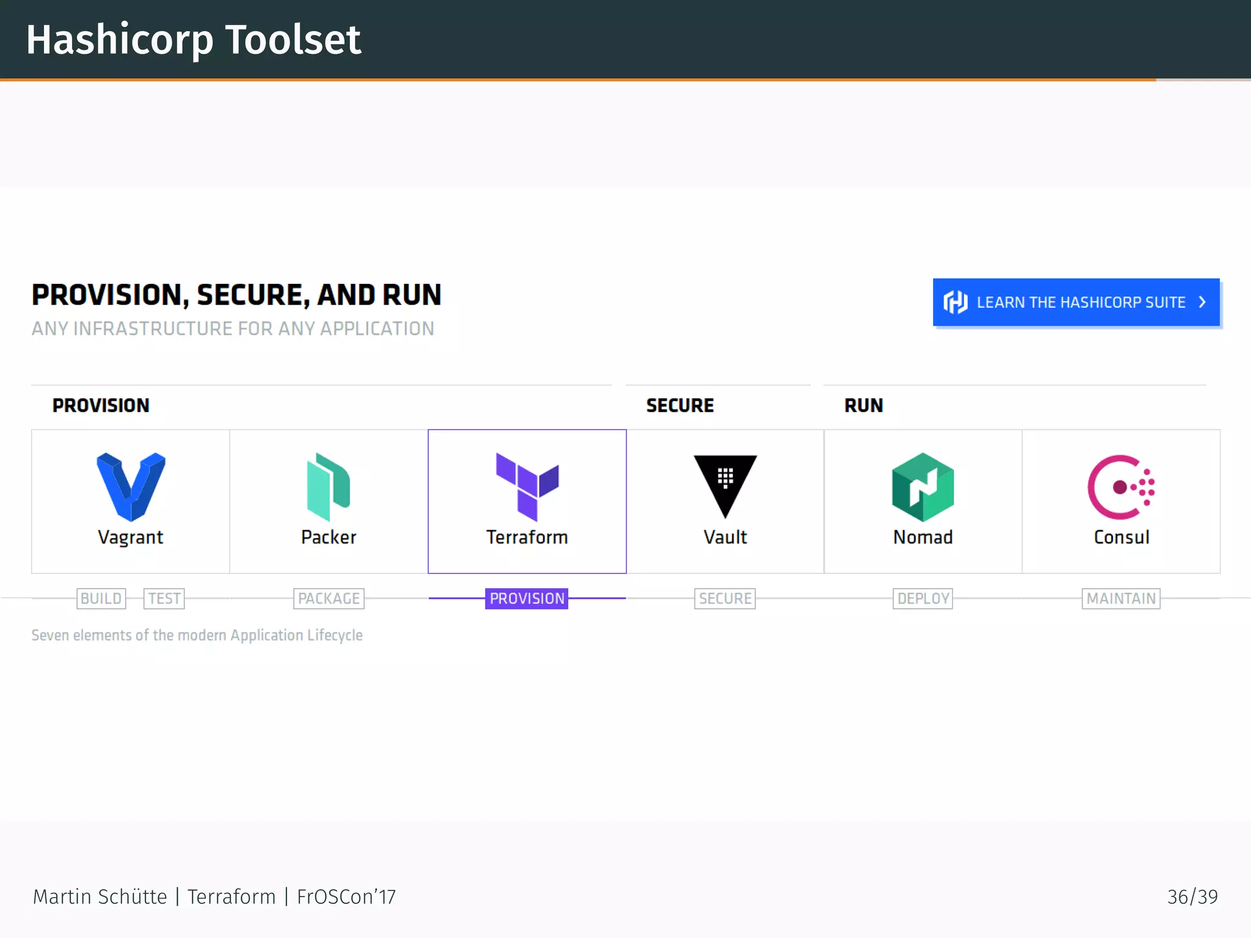The height and width of the screenshot is (938, 1251).
Task: Select the BUILD lifecycle tag
Action: tap(101, 598)
